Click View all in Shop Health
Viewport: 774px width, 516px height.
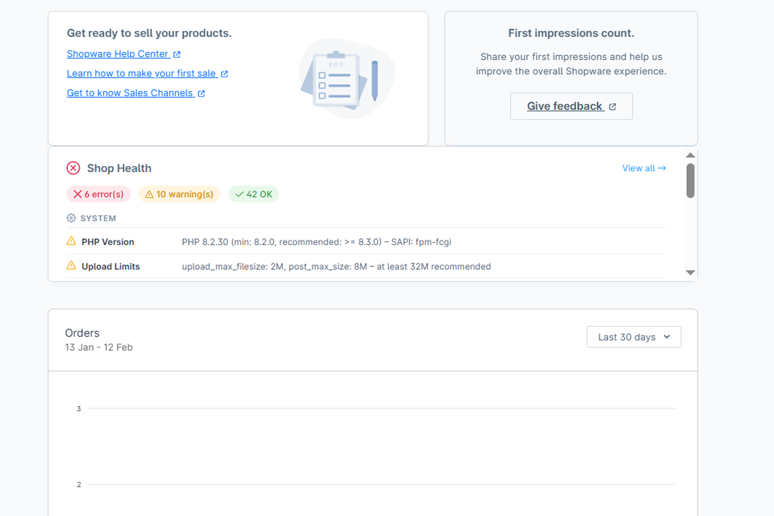click(x=644, y=168)
